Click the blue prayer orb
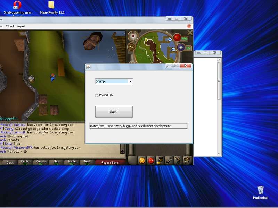Viewport: 278px width, 208px height. coord(181,47)
